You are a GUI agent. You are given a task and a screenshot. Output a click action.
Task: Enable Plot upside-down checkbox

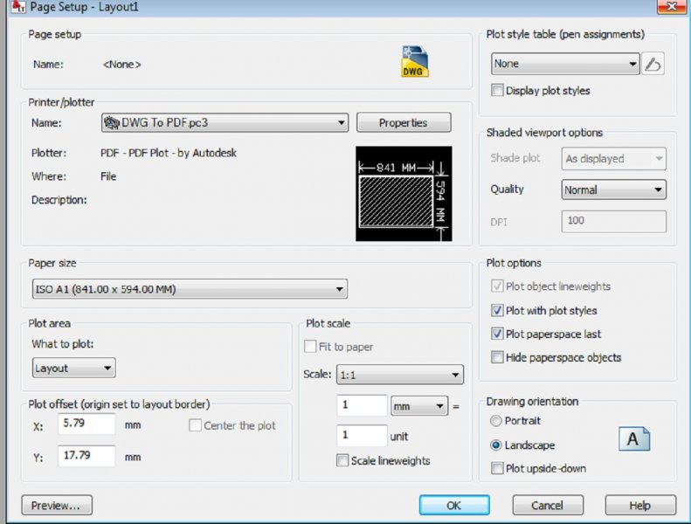point(497,468)
